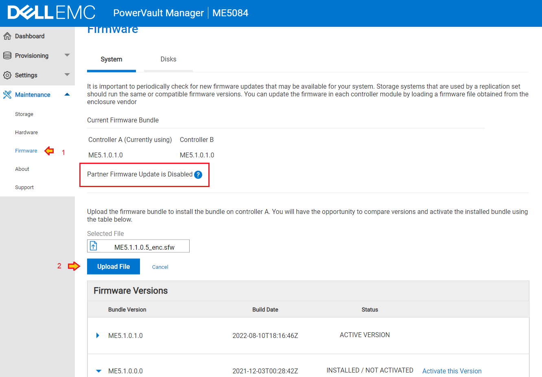This screenshot has width=542, height=377.
Task: Click the file upload icon beside the filename
Action: point(94,245)
